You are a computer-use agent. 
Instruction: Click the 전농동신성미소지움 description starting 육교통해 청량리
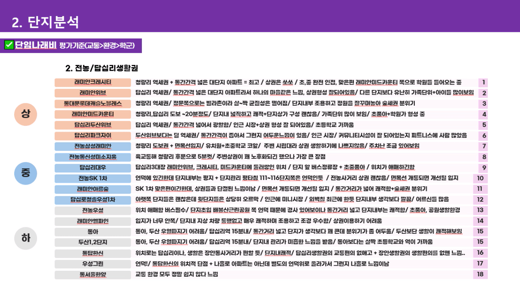230,157
